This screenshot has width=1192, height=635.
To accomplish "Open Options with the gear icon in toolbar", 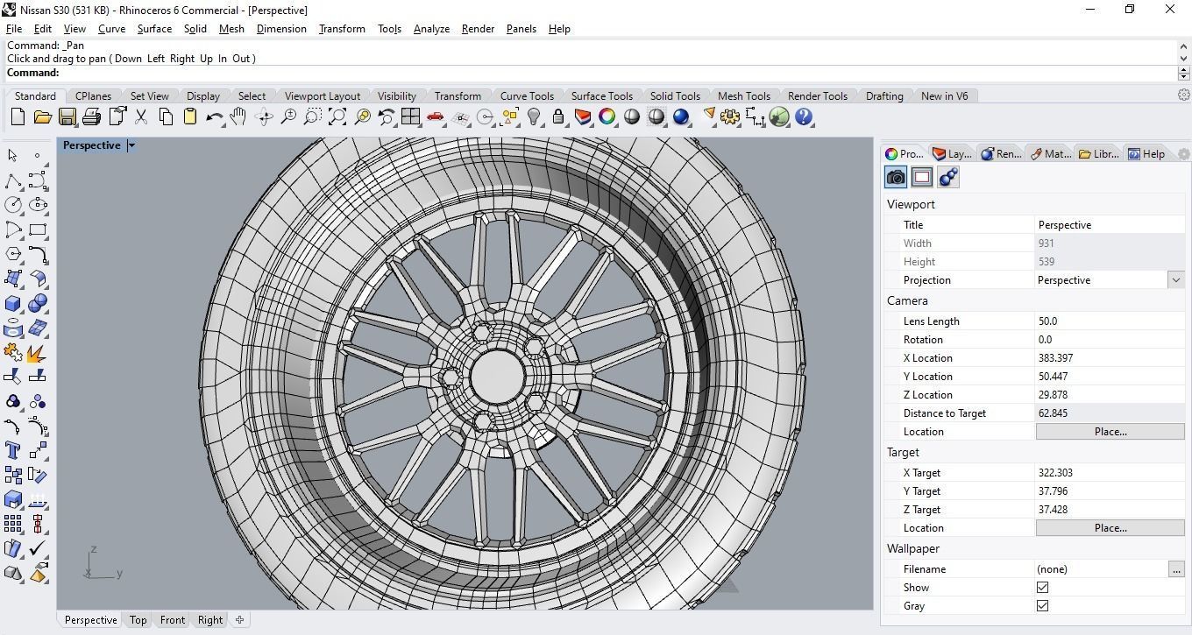I will click(730, 116).
